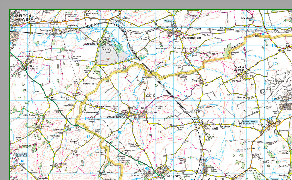Click the HM Prison label
Image resolution: width=292 pixels, height=180 pixels.
(x=214, y=168)
